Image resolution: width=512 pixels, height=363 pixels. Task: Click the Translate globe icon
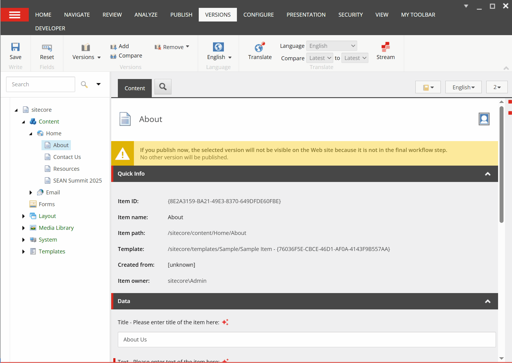coord(260,47)
